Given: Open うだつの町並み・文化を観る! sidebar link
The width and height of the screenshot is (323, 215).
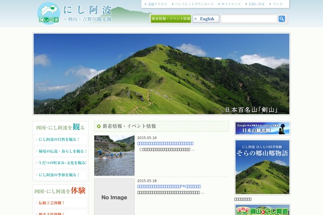Looking at the screenshot, I should click(x=60, y=163).
